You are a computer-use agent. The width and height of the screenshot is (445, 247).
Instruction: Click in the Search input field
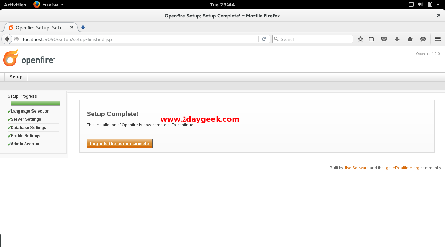pyautogui.click(x=312, y=39)
